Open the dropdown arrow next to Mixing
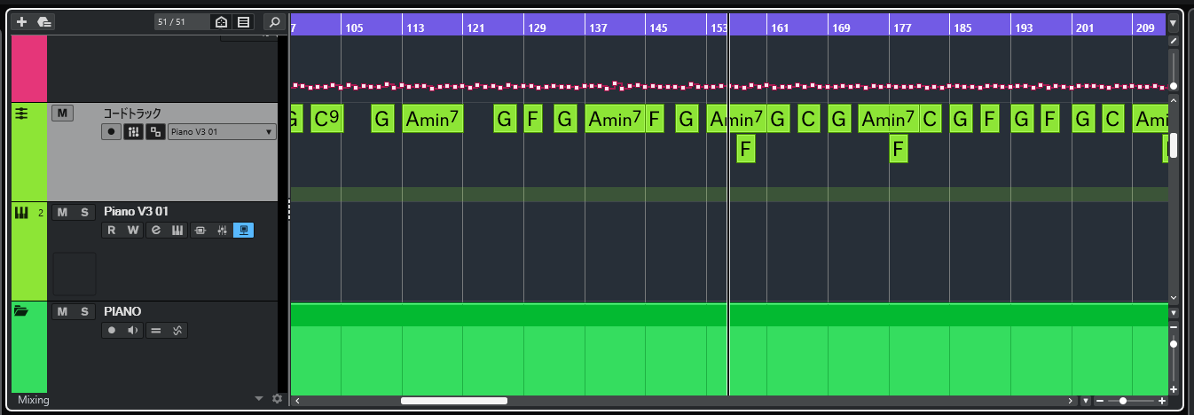Viewport: 1194px width, 415px height. [259, 399]
